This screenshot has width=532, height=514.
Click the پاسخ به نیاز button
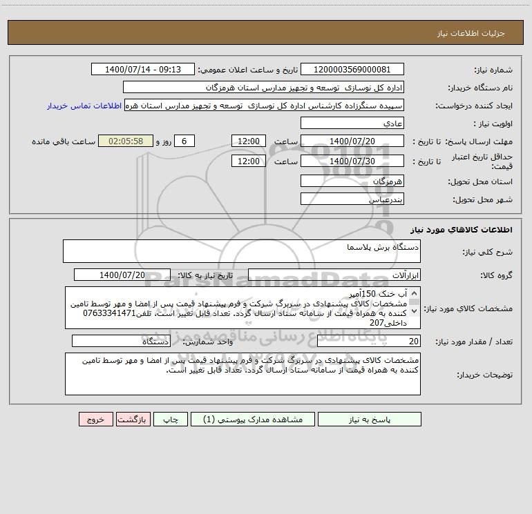tap(369, 419)
